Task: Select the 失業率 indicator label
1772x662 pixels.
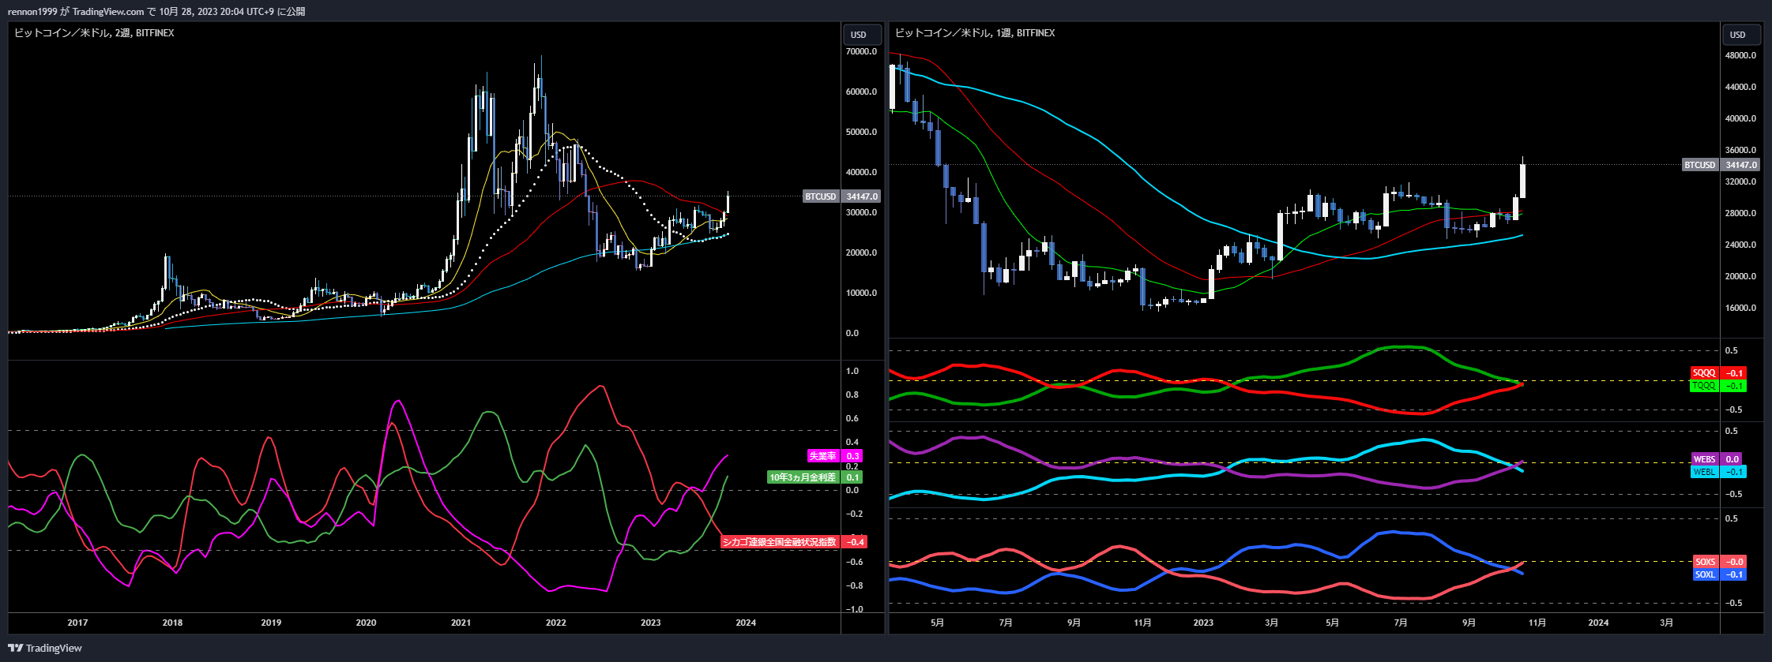Action: [x=822, y=456]
